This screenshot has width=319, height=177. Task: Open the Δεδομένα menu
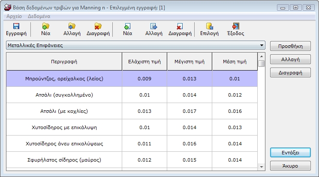click(39, 16)
